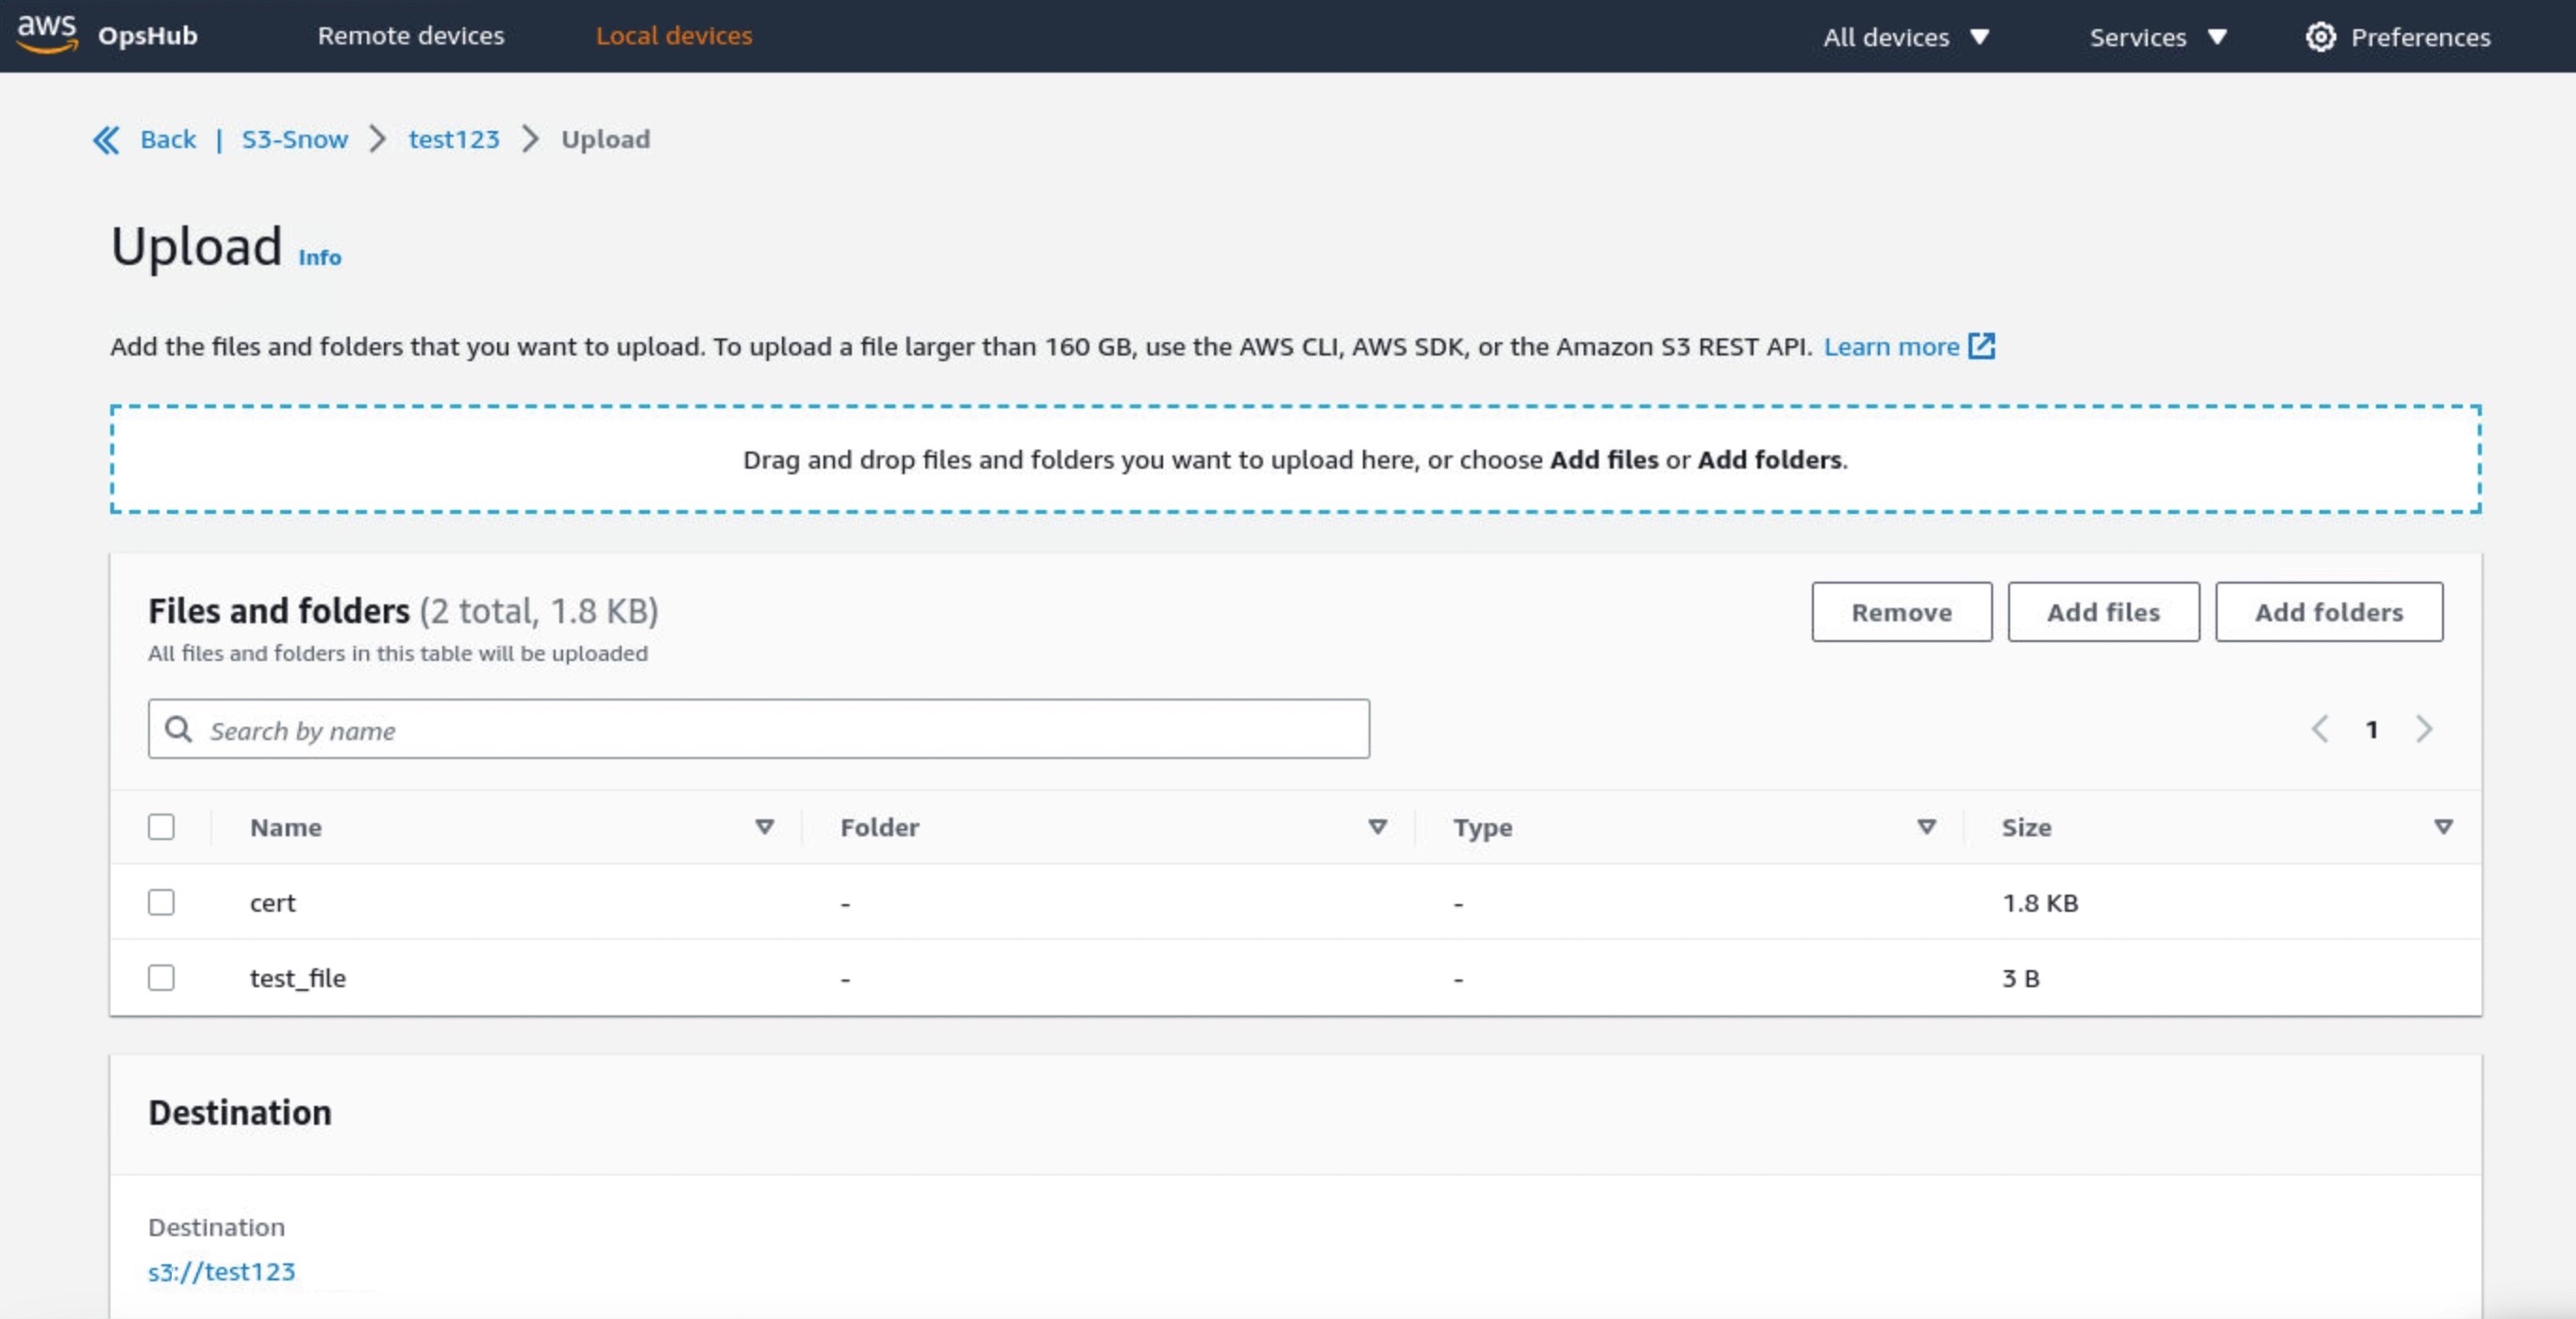Sort by Folder column arrow

click(x=1377, y=826)
